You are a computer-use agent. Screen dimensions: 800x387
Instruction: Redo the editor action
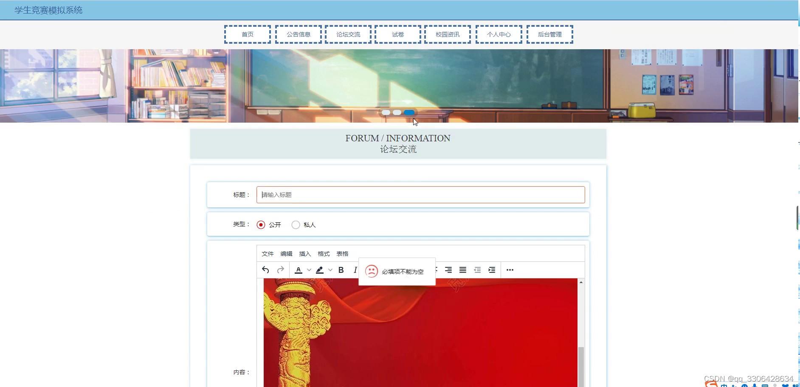click(280, 270)
